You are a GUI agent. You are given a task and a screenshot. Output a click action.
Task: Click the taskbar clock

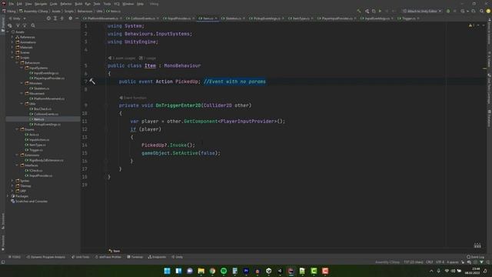473,271
